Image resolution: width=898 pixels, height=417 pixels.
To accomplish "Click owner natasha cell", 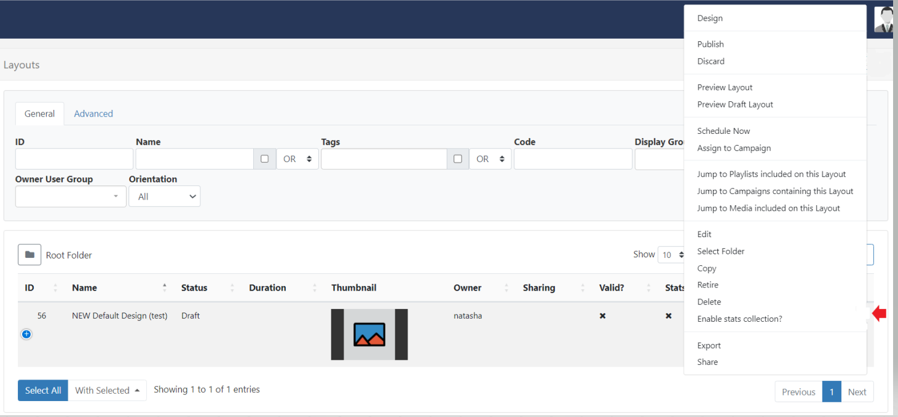I will pyautogui.click(x=468, y=316).
